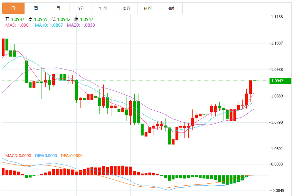
Task: Click the 低:1.0942 low price value
Action: (61, 19)
